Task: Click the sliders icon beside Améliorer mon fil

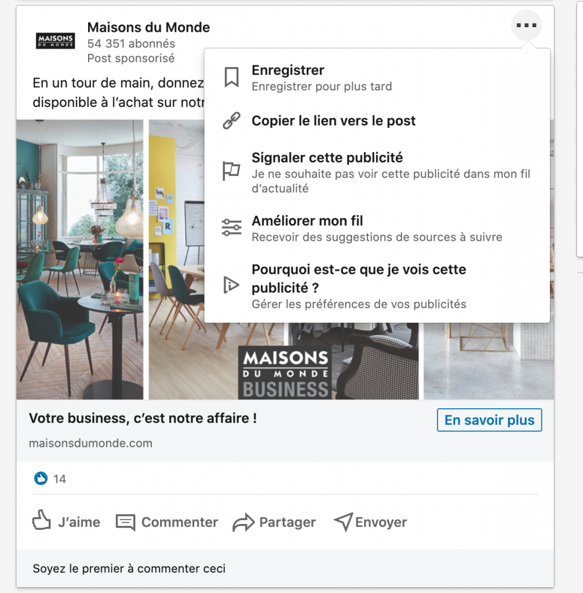Action: click(231, 228)
